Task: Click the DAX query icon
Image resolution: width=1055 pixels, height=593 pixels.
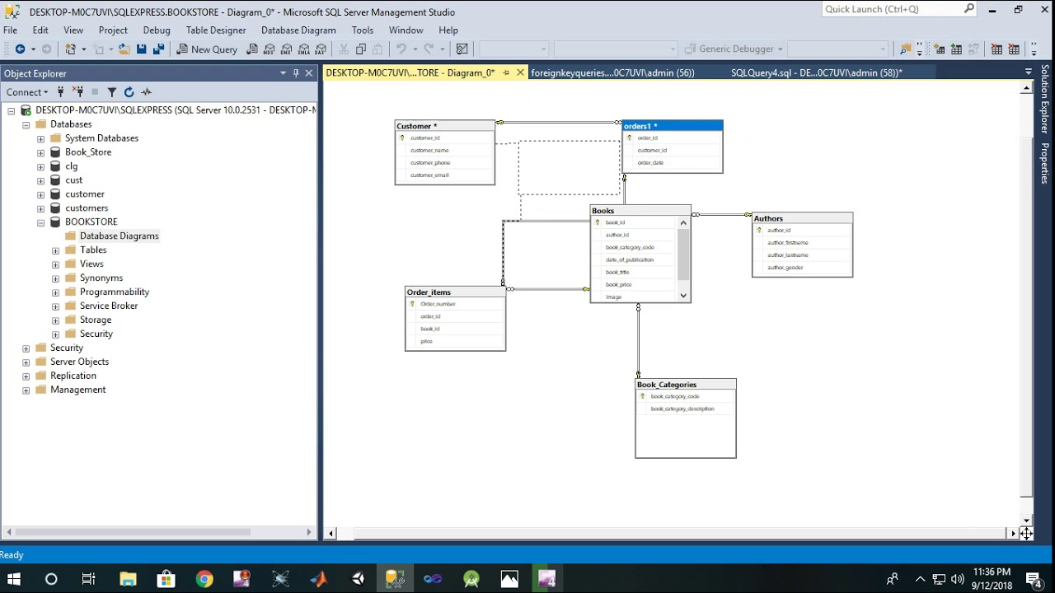Action: (321, 49)
